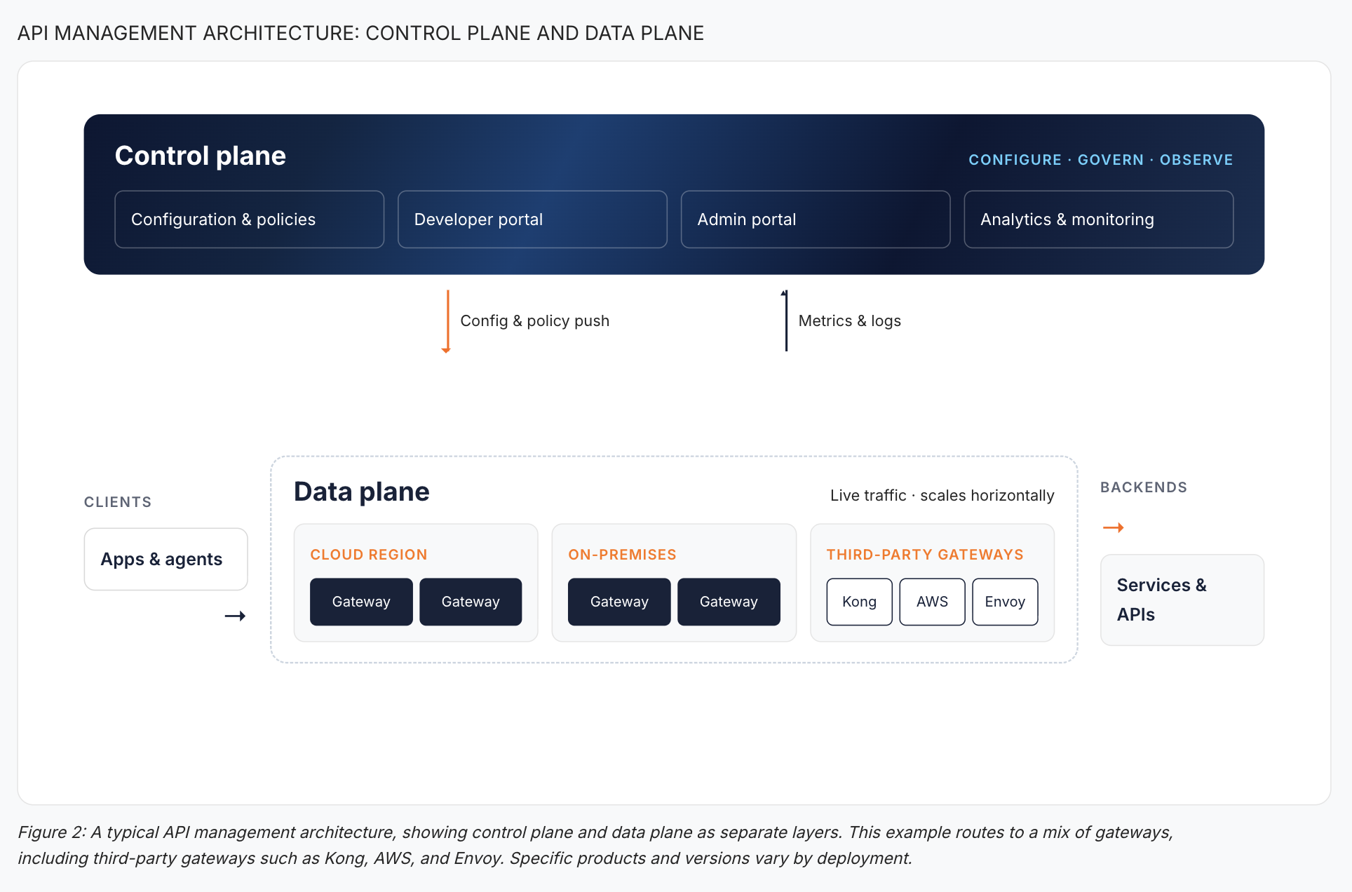
Task: Click the orange downward config push arrow
Action: pos(447,321)
